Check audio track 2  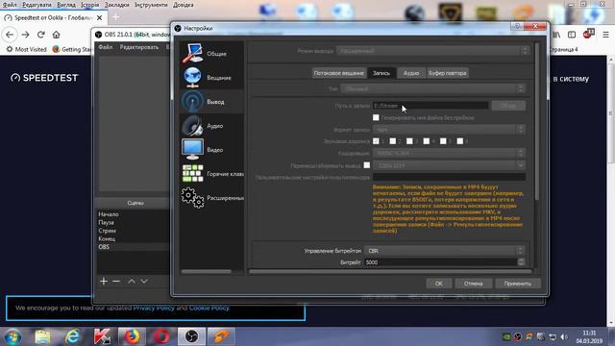pos(393,141)
